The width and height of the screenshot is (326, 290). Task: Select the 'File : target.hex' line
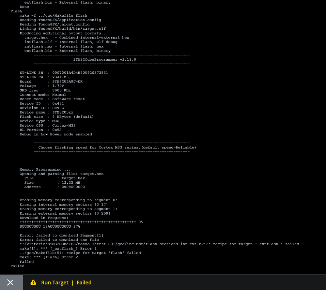coord(55,178)
